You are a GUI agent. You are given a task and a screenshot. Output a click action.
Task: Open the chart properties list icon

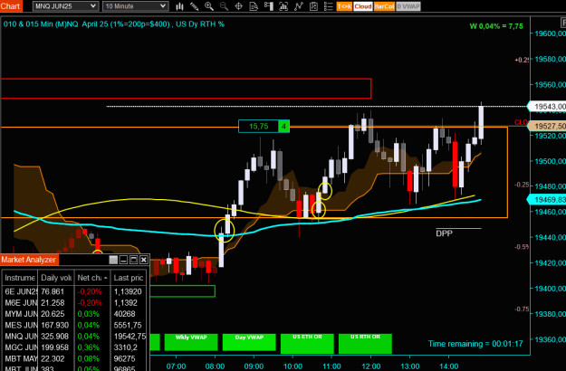click(x=328, y=6)
